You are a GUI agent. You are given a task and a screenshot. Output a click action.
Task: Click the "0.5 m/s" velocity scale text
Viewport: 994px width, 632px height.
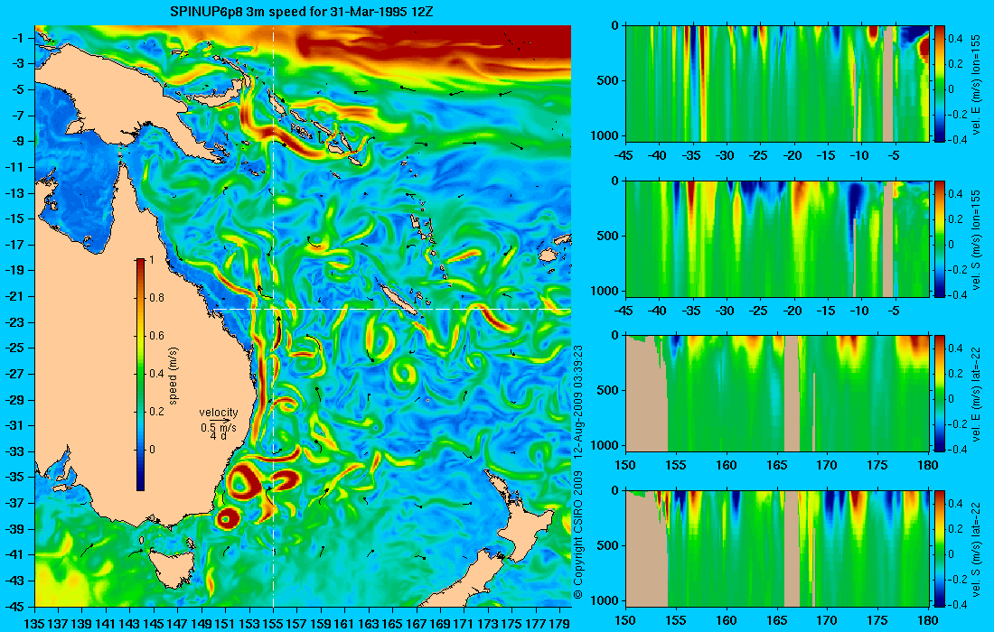point(218,427)
